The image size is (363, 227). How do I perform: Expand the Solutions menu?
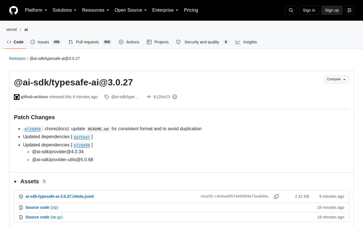pyautogui.click(x=65, y=10)
